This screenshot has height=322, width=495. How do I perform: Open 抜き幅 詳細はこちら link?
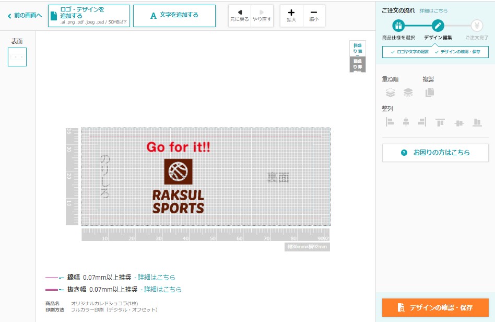163,290
